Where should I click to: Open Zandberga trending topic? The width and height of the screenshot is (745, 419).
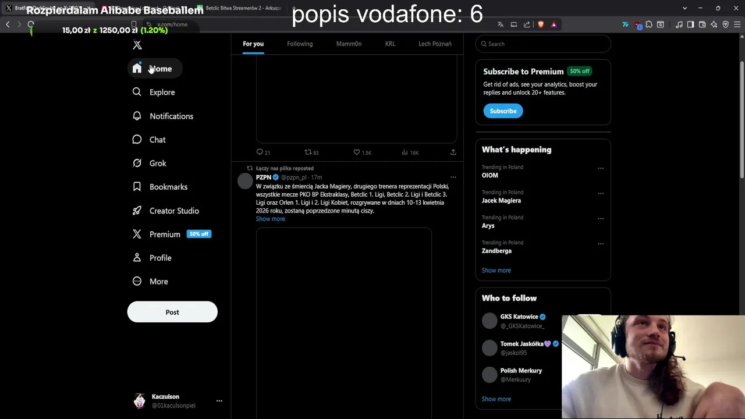[x=496, y=251]
